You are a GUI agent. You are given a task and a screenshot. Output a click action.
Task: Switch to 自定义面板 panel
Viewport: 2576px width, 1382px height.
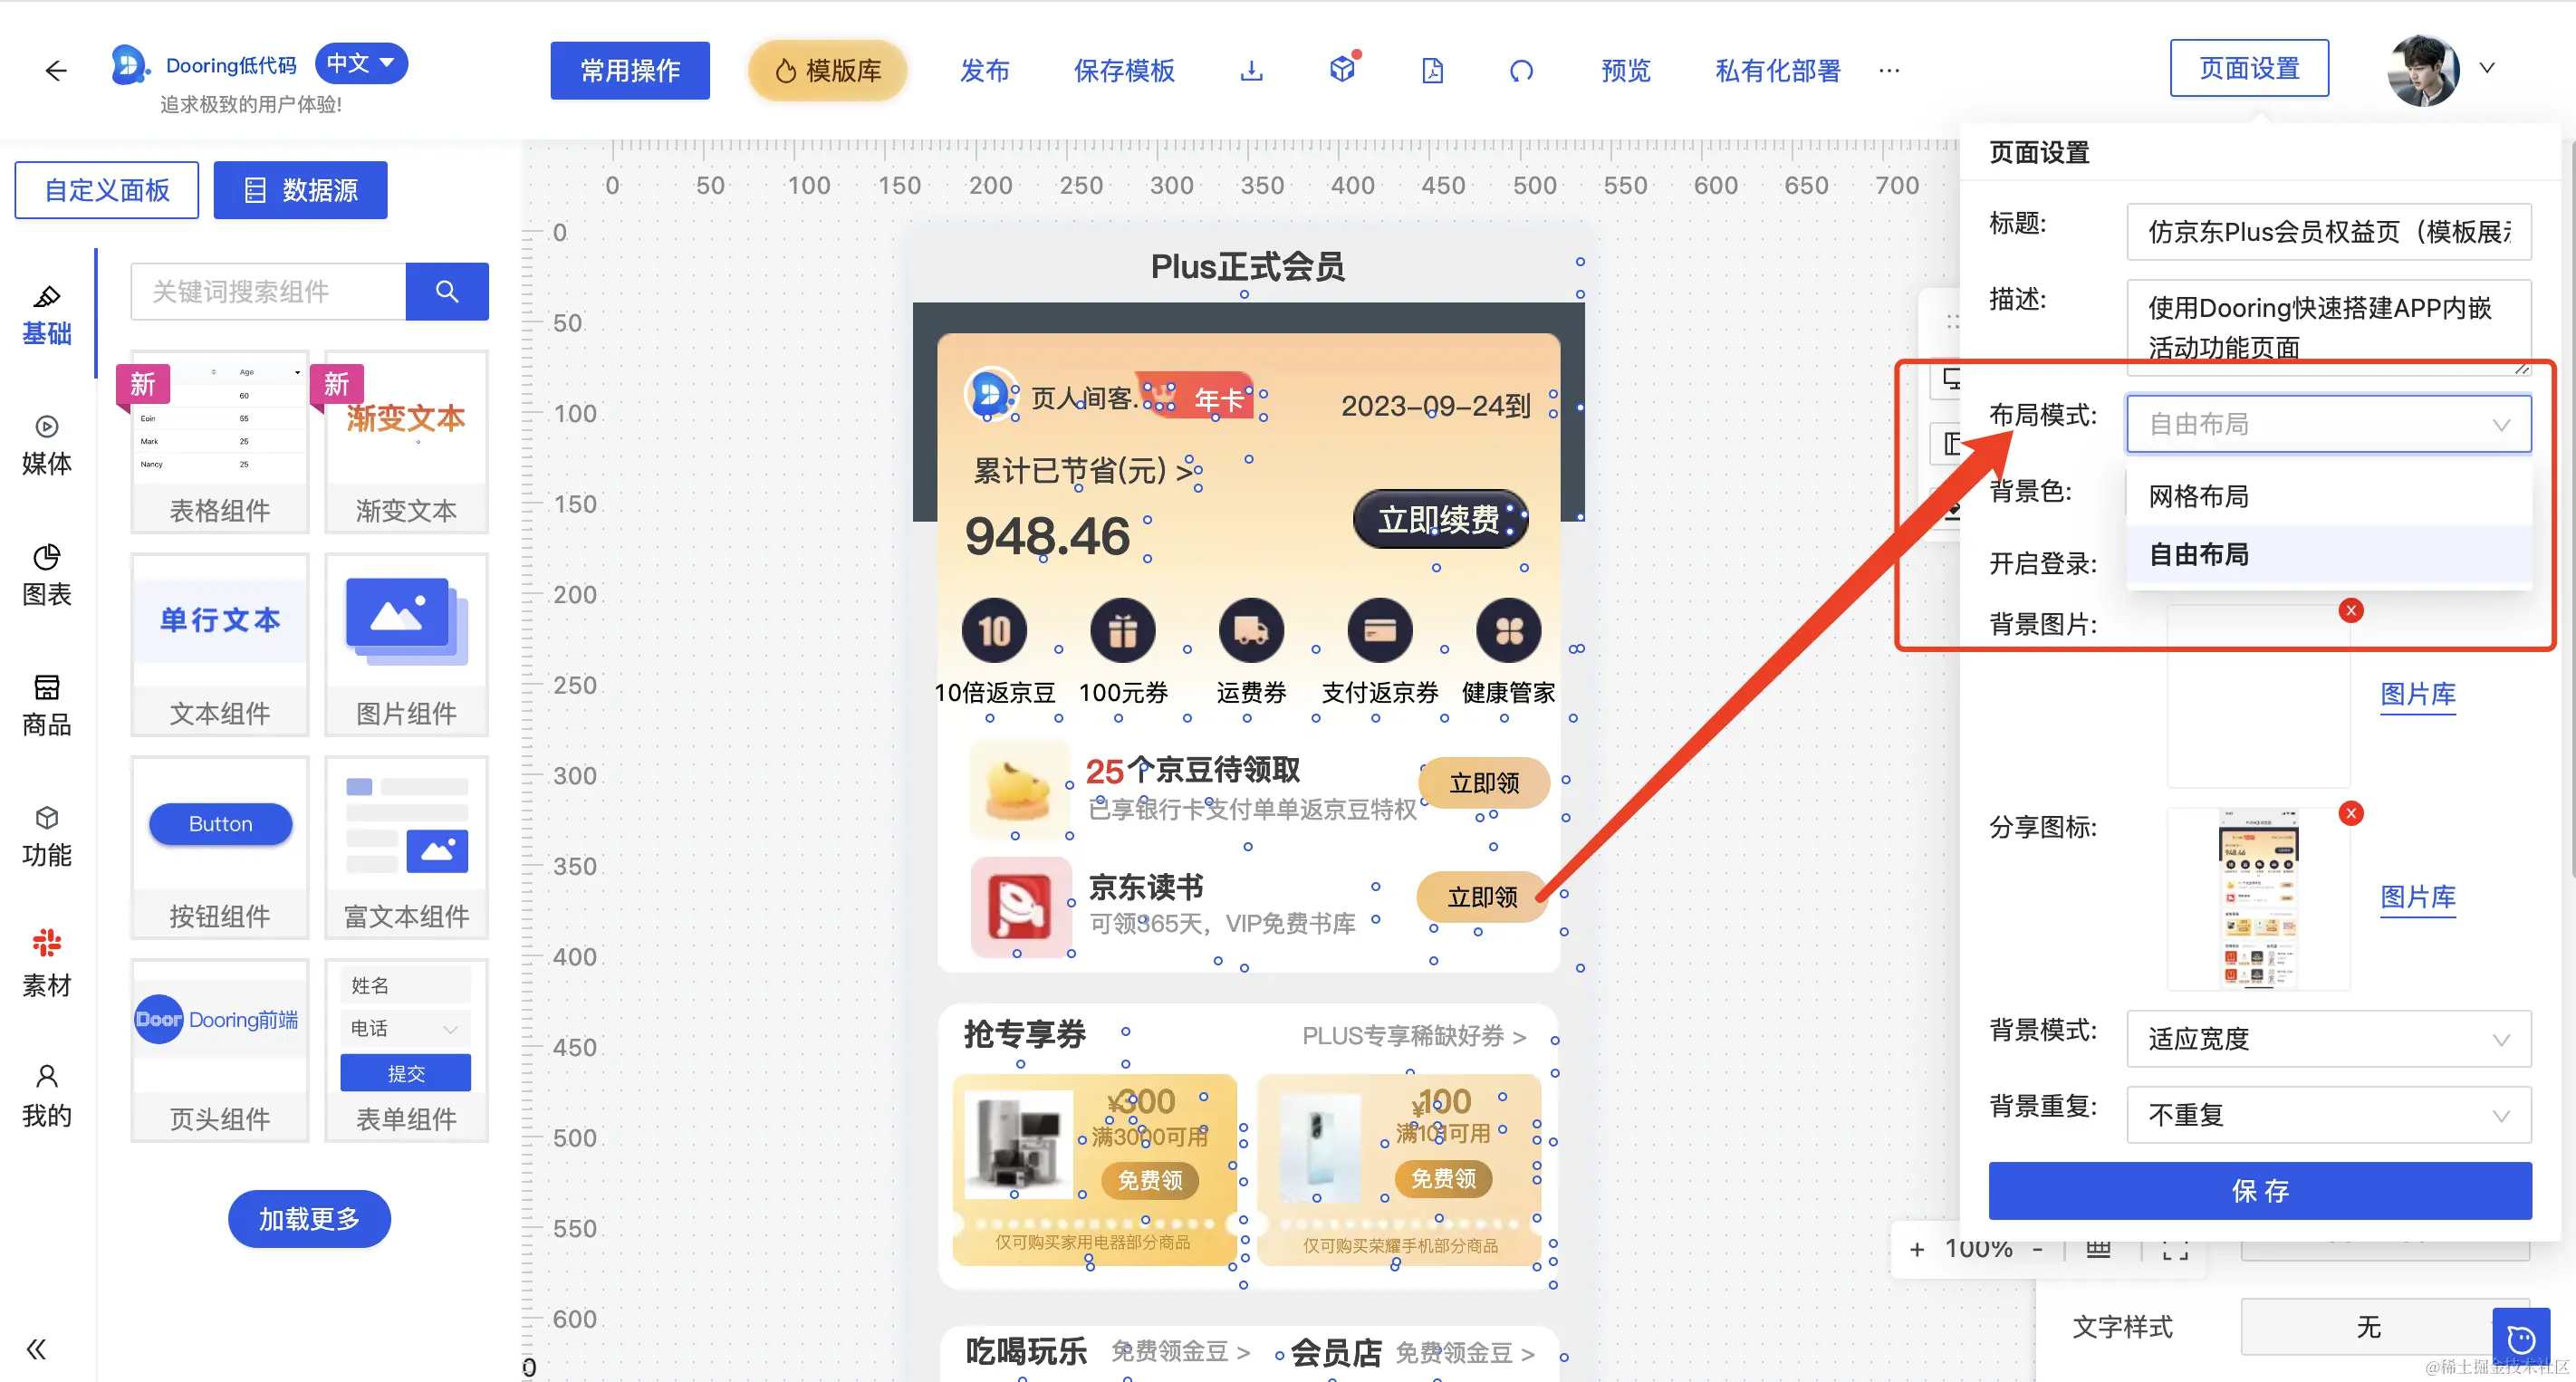click(x=106, y=189)
